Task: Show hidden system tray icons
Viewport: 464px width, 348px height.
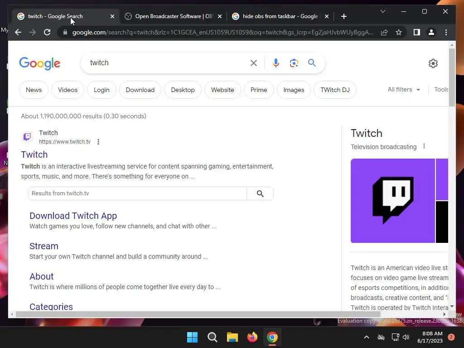Action: 366,337
